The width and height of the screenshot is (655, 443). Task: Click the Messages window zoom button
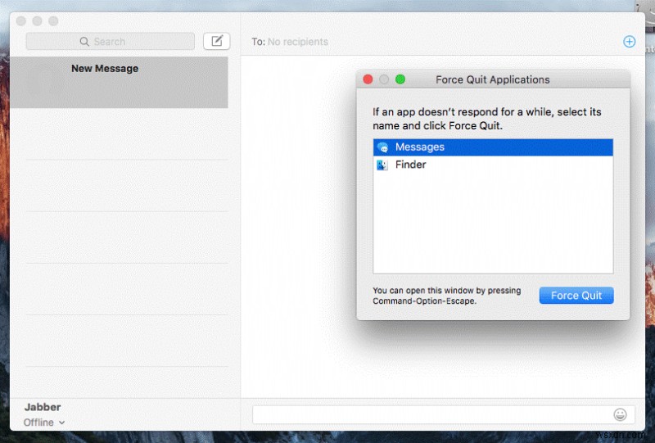53,21
